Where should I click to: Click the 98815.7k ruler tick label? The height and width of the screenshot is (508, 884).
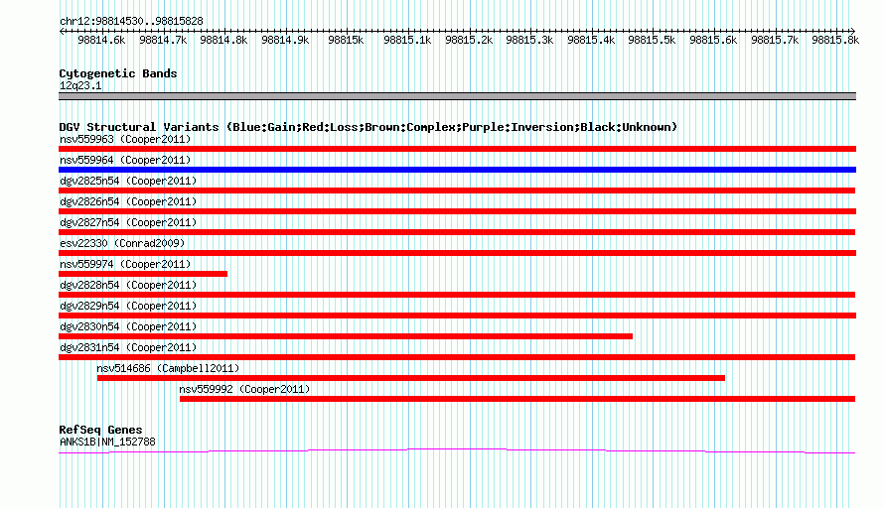pyautogui.click(x=775, y=41)
